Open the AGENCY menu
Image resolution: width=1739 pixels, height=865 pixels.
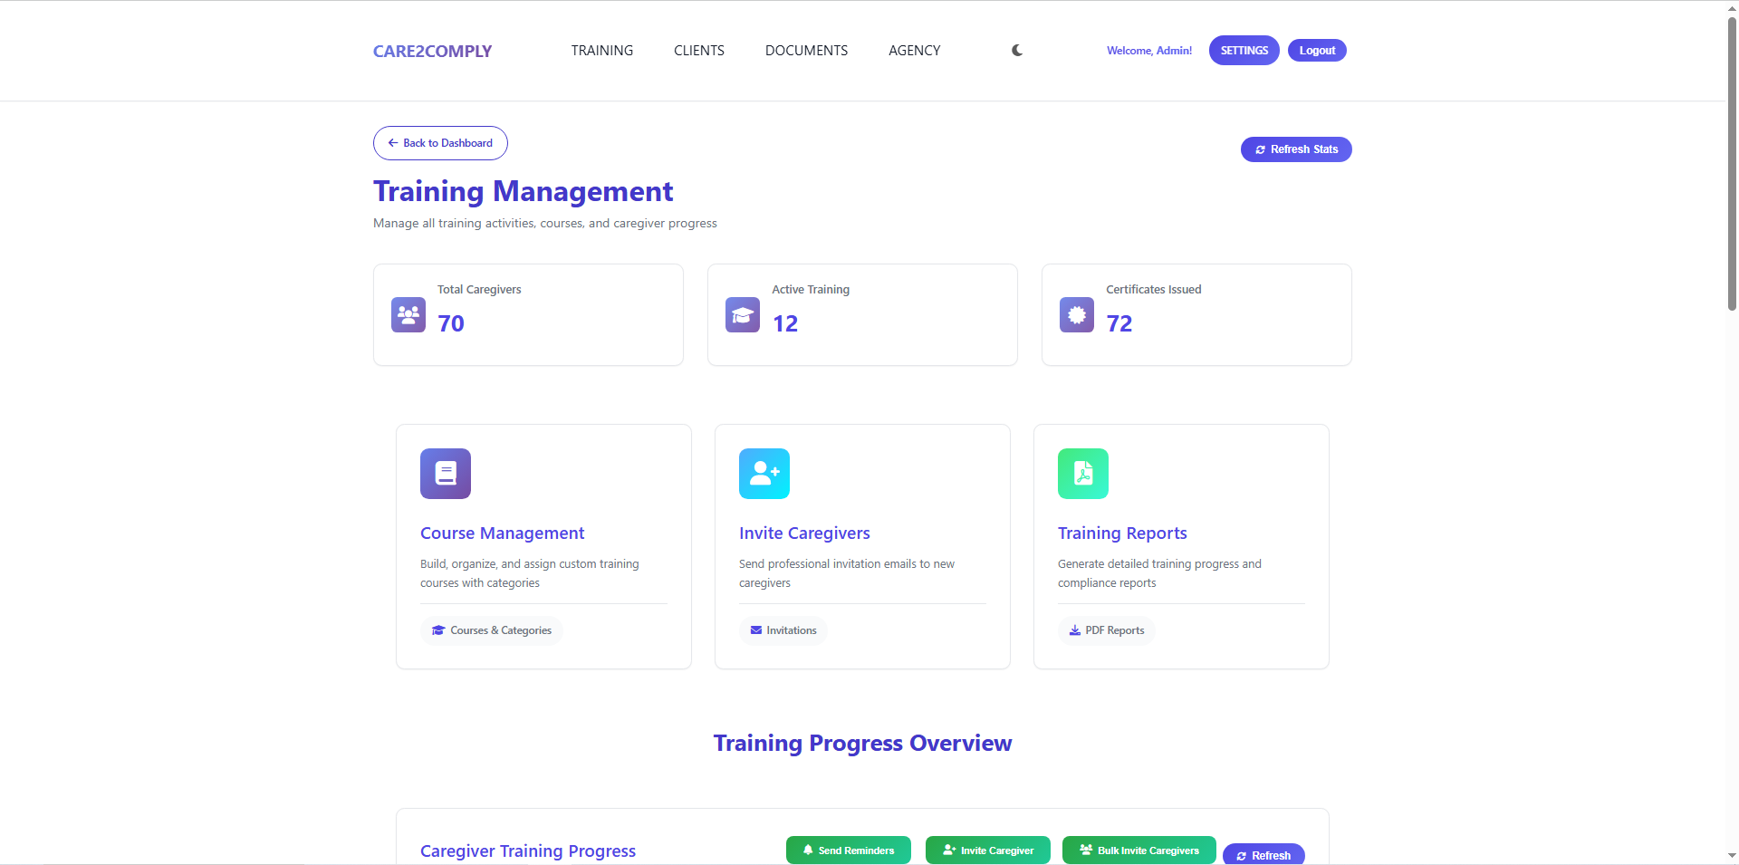[914, 51]
